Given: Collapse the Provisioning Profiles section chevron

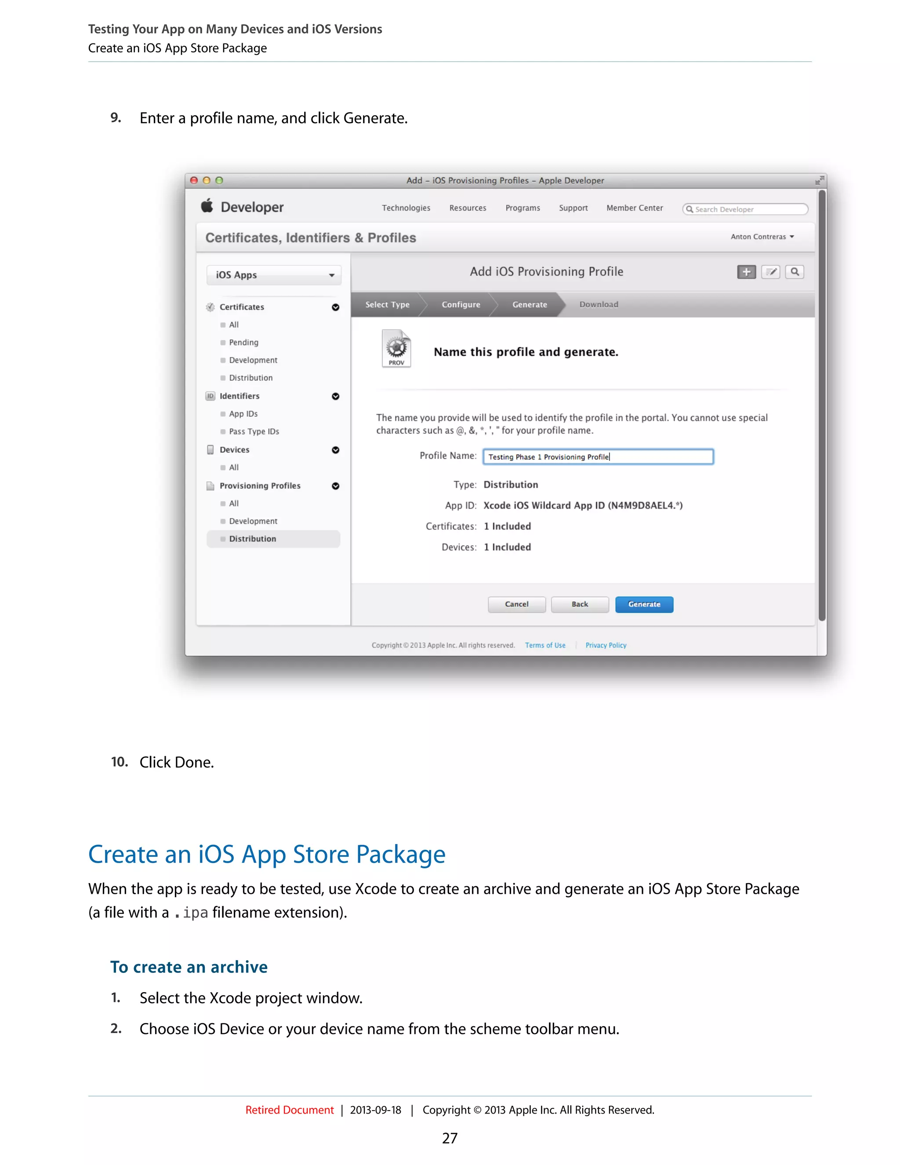Looking at the screenshot, I should [x=335, y=485].
